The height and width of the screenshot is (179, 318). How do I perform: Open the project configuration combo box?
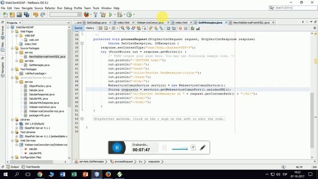[66, 14]
